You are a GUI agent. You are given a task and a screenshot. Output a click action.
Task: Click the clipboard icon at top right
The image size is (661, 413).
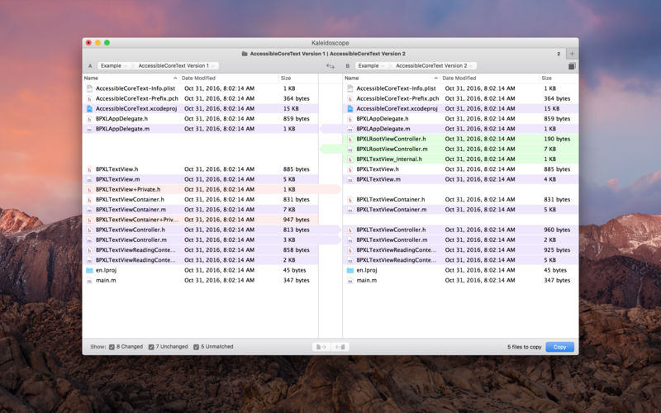tap(572, 66)
